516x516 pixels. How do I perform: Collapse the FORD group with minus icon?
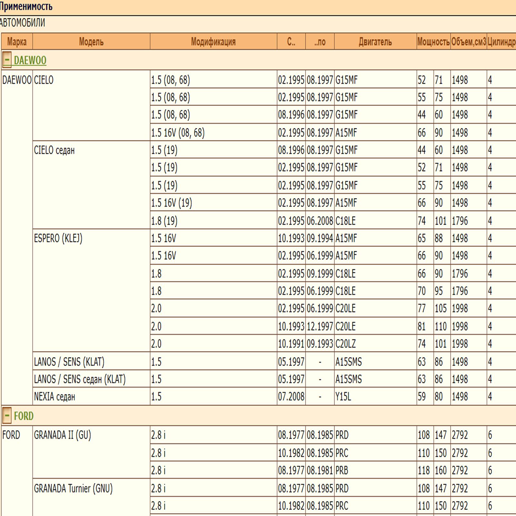[7, 416]
